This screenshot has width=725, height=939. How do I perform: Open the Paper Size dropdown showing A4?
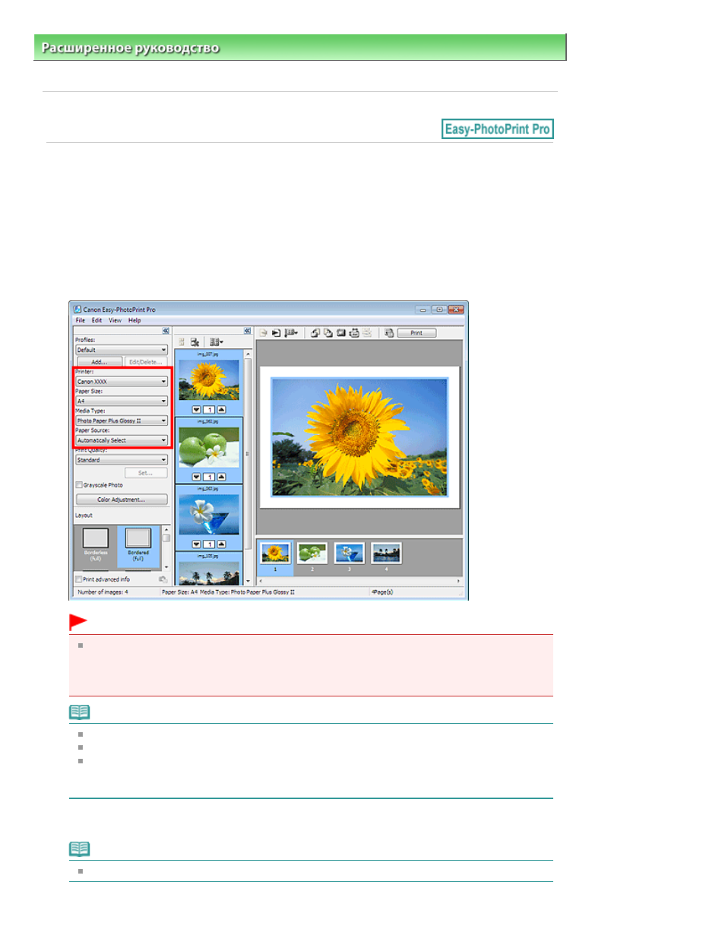(122, 401)
